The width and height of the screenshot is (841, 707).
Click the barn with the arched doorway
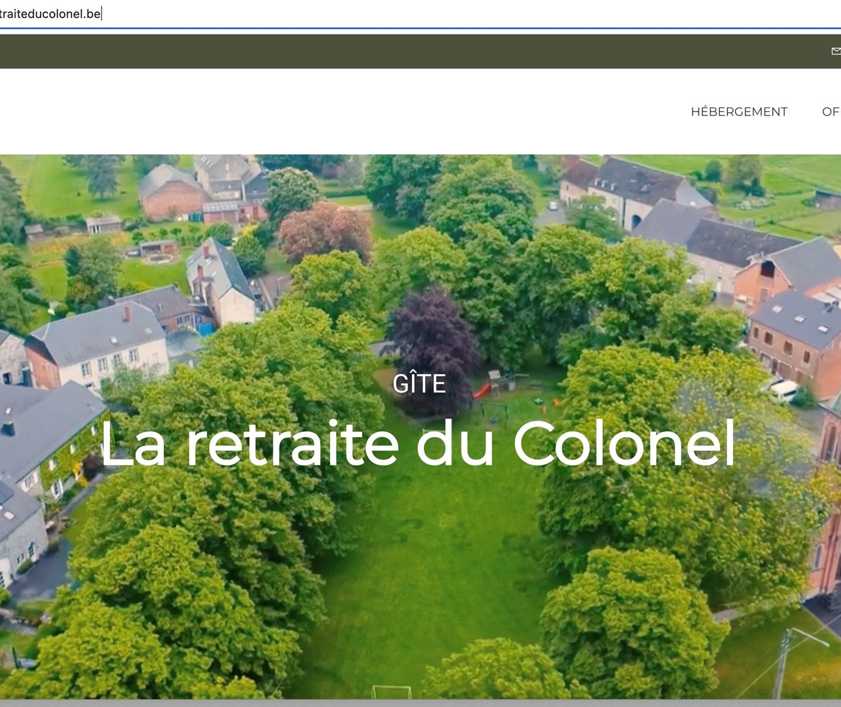click(634, 196)
